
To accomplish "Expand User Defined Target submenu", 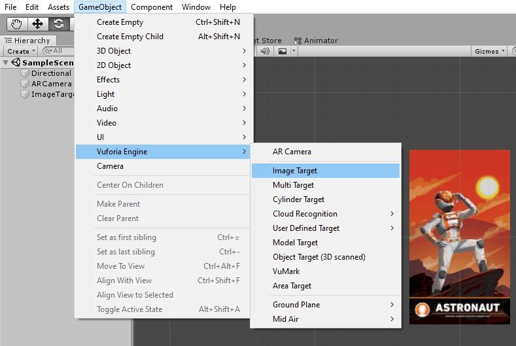I will pos(326,228).
